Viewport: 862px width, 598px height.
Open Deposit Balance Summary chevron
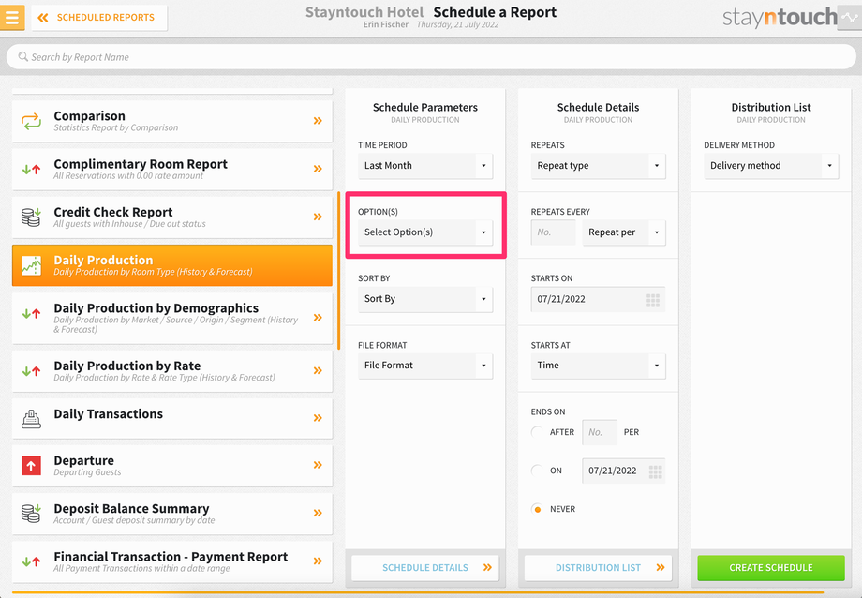pos(318,513)
